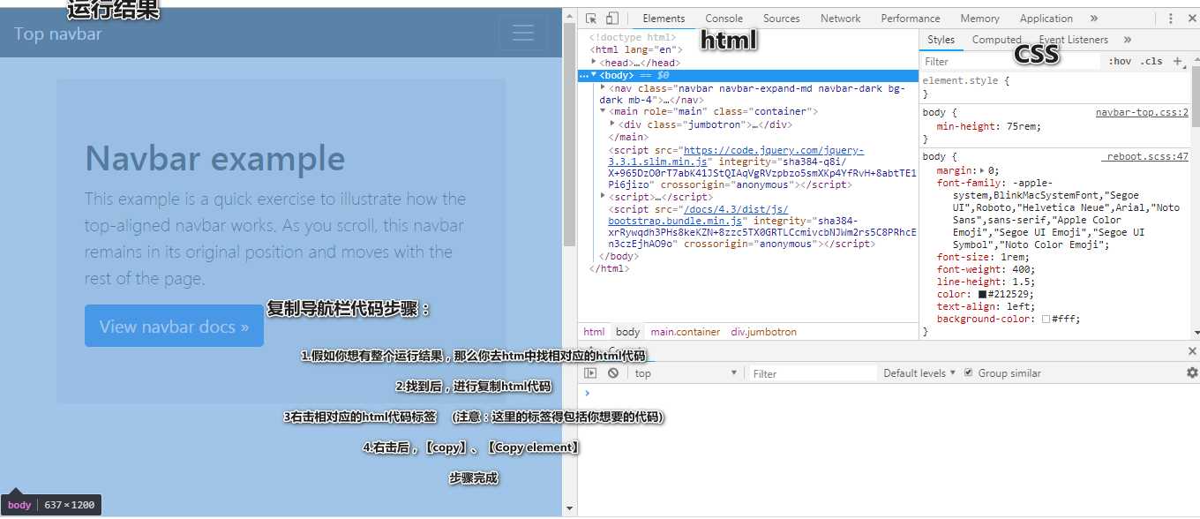Viewport: 1200px width, 519px height.
Task: Open the Sources tab
Action: pyautogui.click(x=782, y=19)
